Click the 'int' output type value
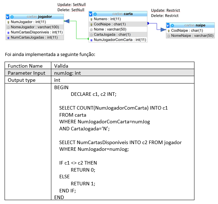The width and height of the screenshot is (218, 204). point(57,80)
